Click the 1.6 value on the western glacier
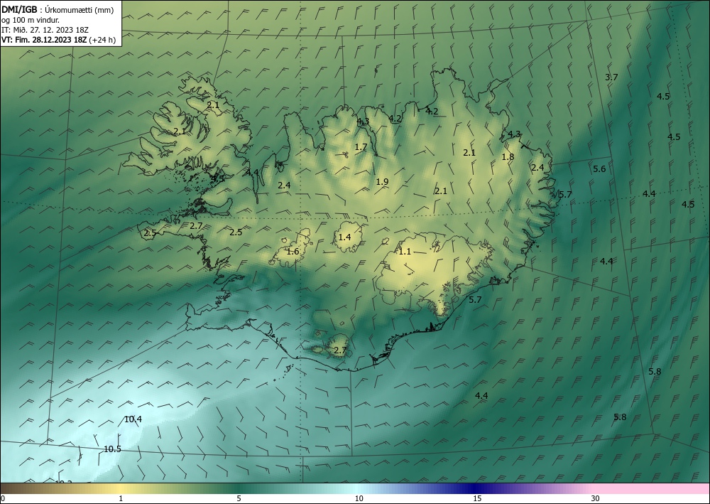 (x=293, y=252)
